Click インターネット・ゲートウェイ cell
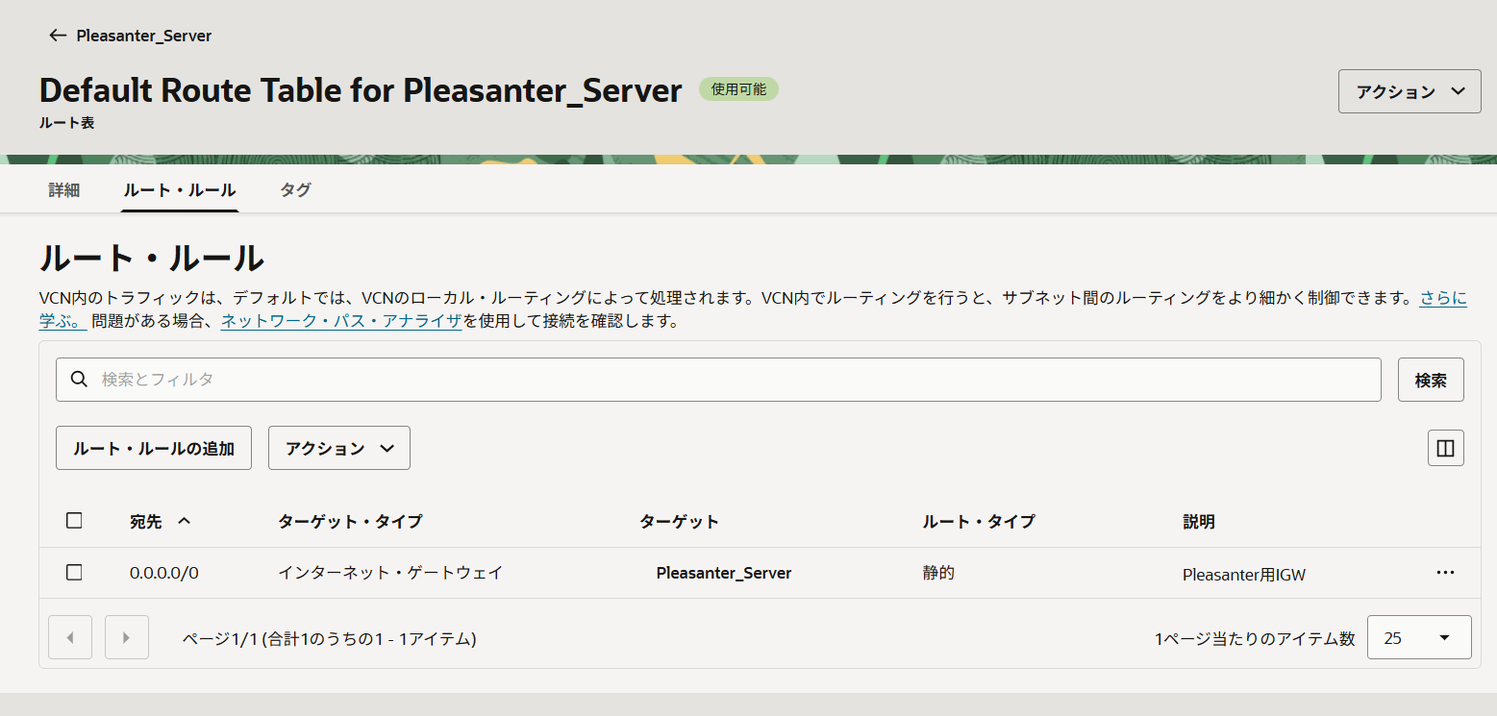This screenshot has height=716, width=1497. (390, 573)
